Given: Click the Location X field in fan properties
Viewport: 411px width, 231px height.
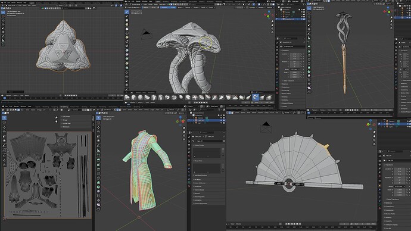Looking at the screenshot, I should (x=400, y=168).
